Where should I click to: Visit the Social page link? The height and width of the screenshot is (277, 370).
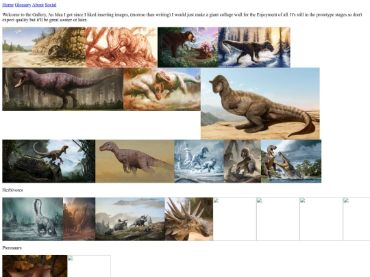click(x=51, y=5)
